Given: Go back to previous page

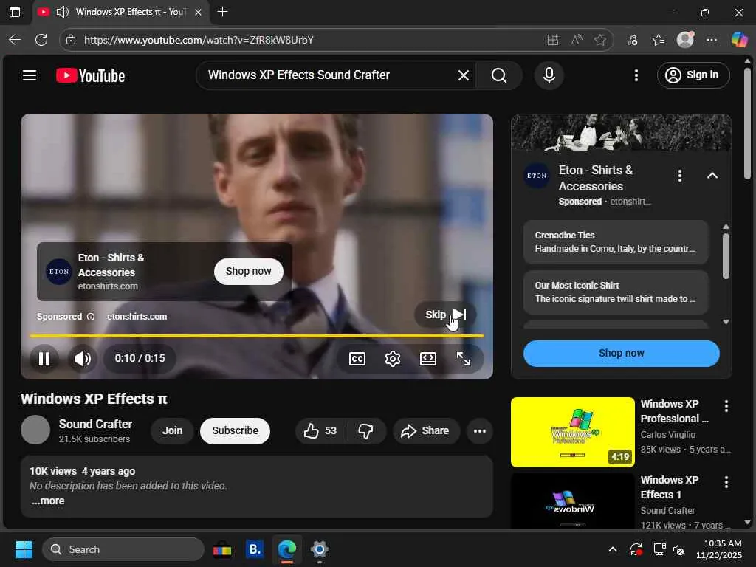Looking at the screenshot, I should 15,40.
